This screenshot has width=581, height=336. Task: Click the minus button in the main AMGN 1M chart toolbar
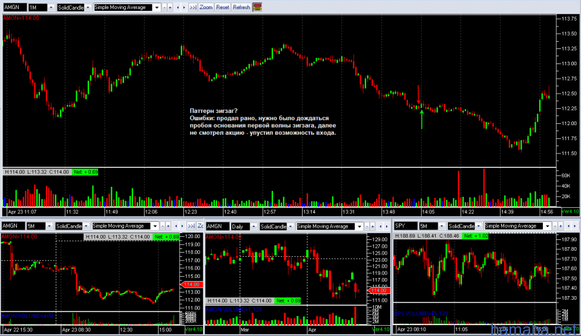coord(164,7)
